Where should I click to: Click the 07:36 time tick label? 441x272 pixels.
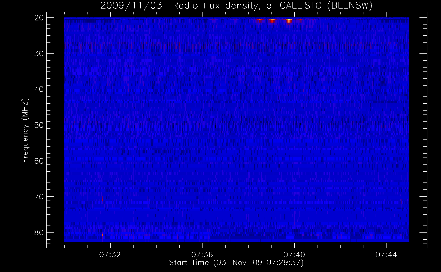pyautogui.click(x=202, y=255)
